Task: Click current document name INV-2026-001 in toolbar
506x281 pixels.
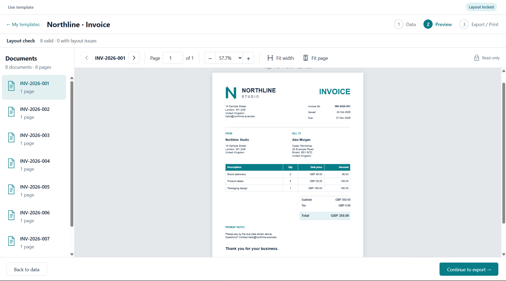Action: 110,58
